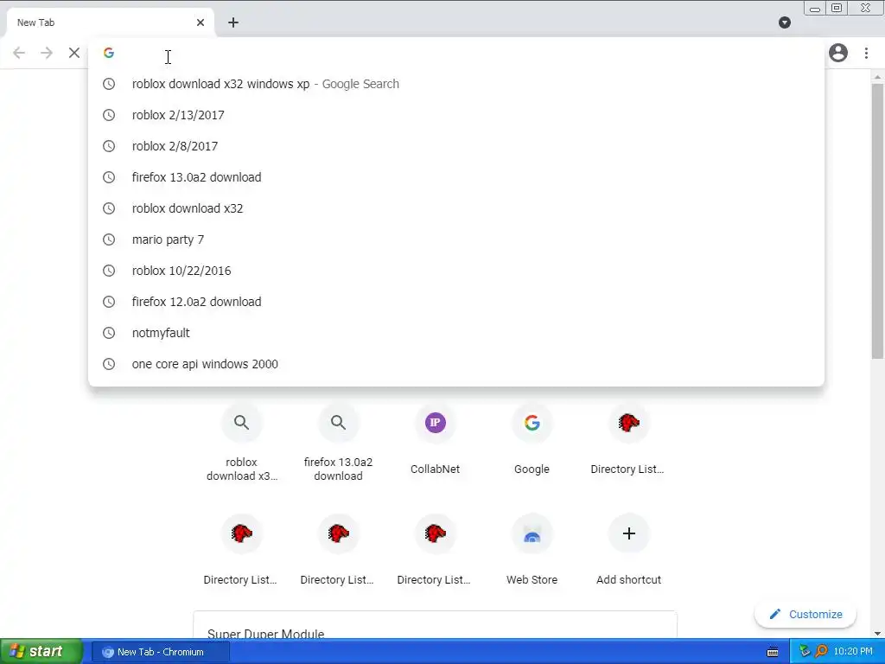
Task: Click the magnifier icon in system tray
Action: click(821, 652)
